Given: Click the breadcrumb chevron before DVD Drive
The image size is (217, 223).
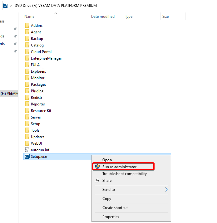Looking at the screenshot, I should click(11, 6).
